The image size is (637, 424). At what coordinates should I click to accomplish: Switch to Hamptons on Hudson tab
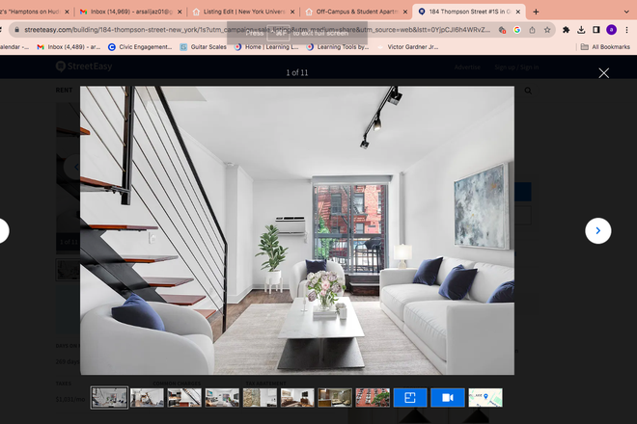pos(31,12)
